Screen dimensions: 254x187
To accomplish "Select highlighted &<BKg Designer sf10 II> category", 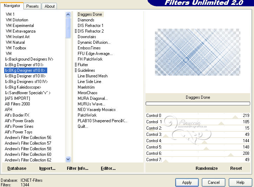I will pyautogui.click(x=26, y=70).
